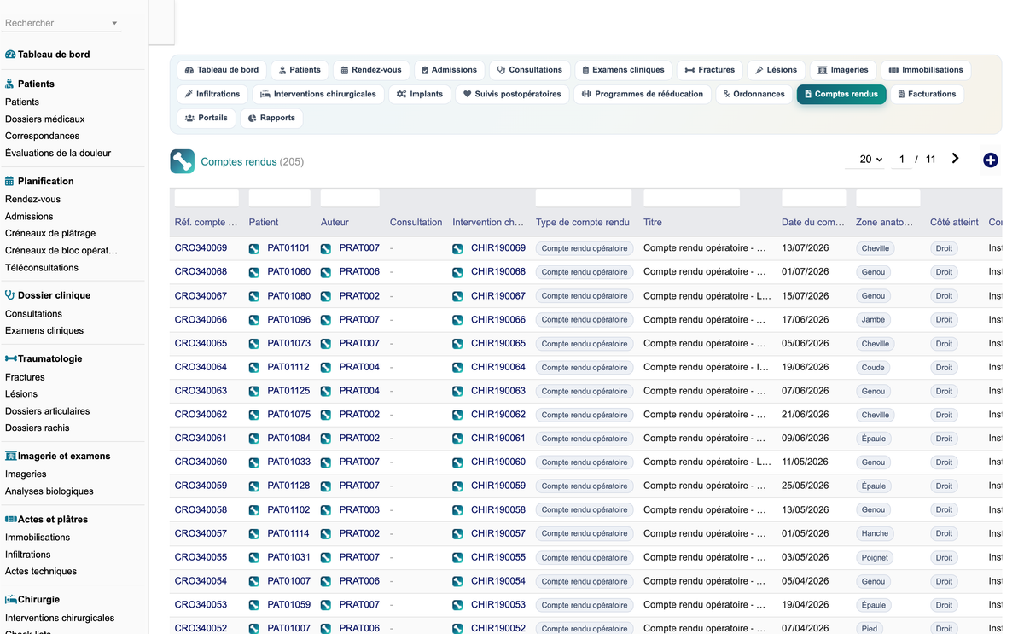
Task: Click the Hanche zone tag
Action: pos(875,534)
